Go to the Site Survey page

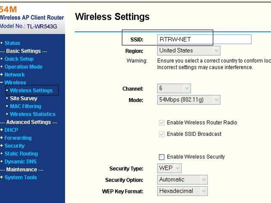pos(23,98)
